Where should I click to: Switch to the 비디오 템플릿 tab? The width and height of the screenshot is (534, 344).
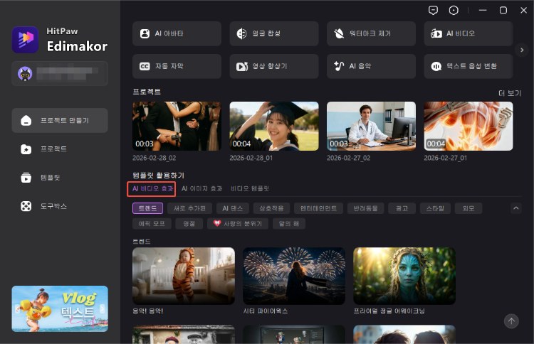(250, 188)
